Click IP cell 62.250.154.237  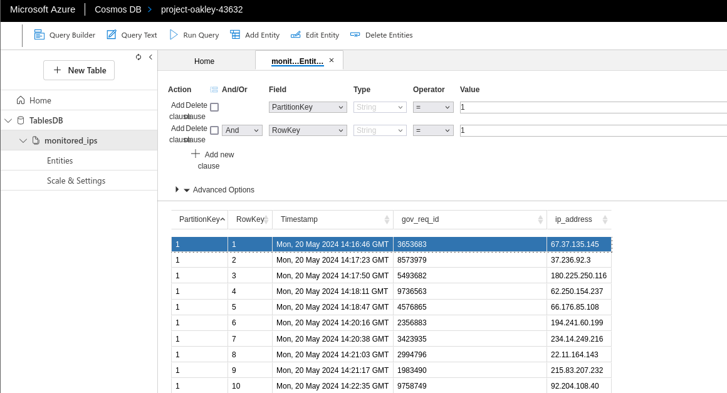579,291
